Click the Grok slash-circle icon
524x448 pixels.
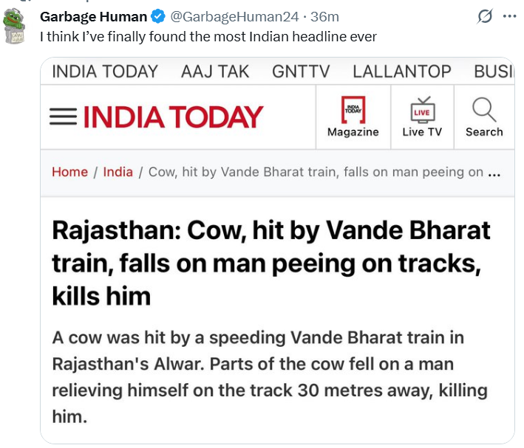tap(485, 16)
